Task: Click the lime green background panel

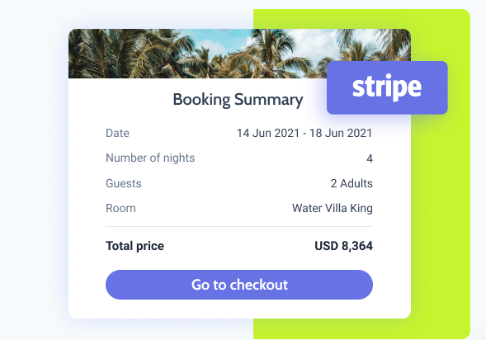Action: pyautogui.click(x=440, y=217)
